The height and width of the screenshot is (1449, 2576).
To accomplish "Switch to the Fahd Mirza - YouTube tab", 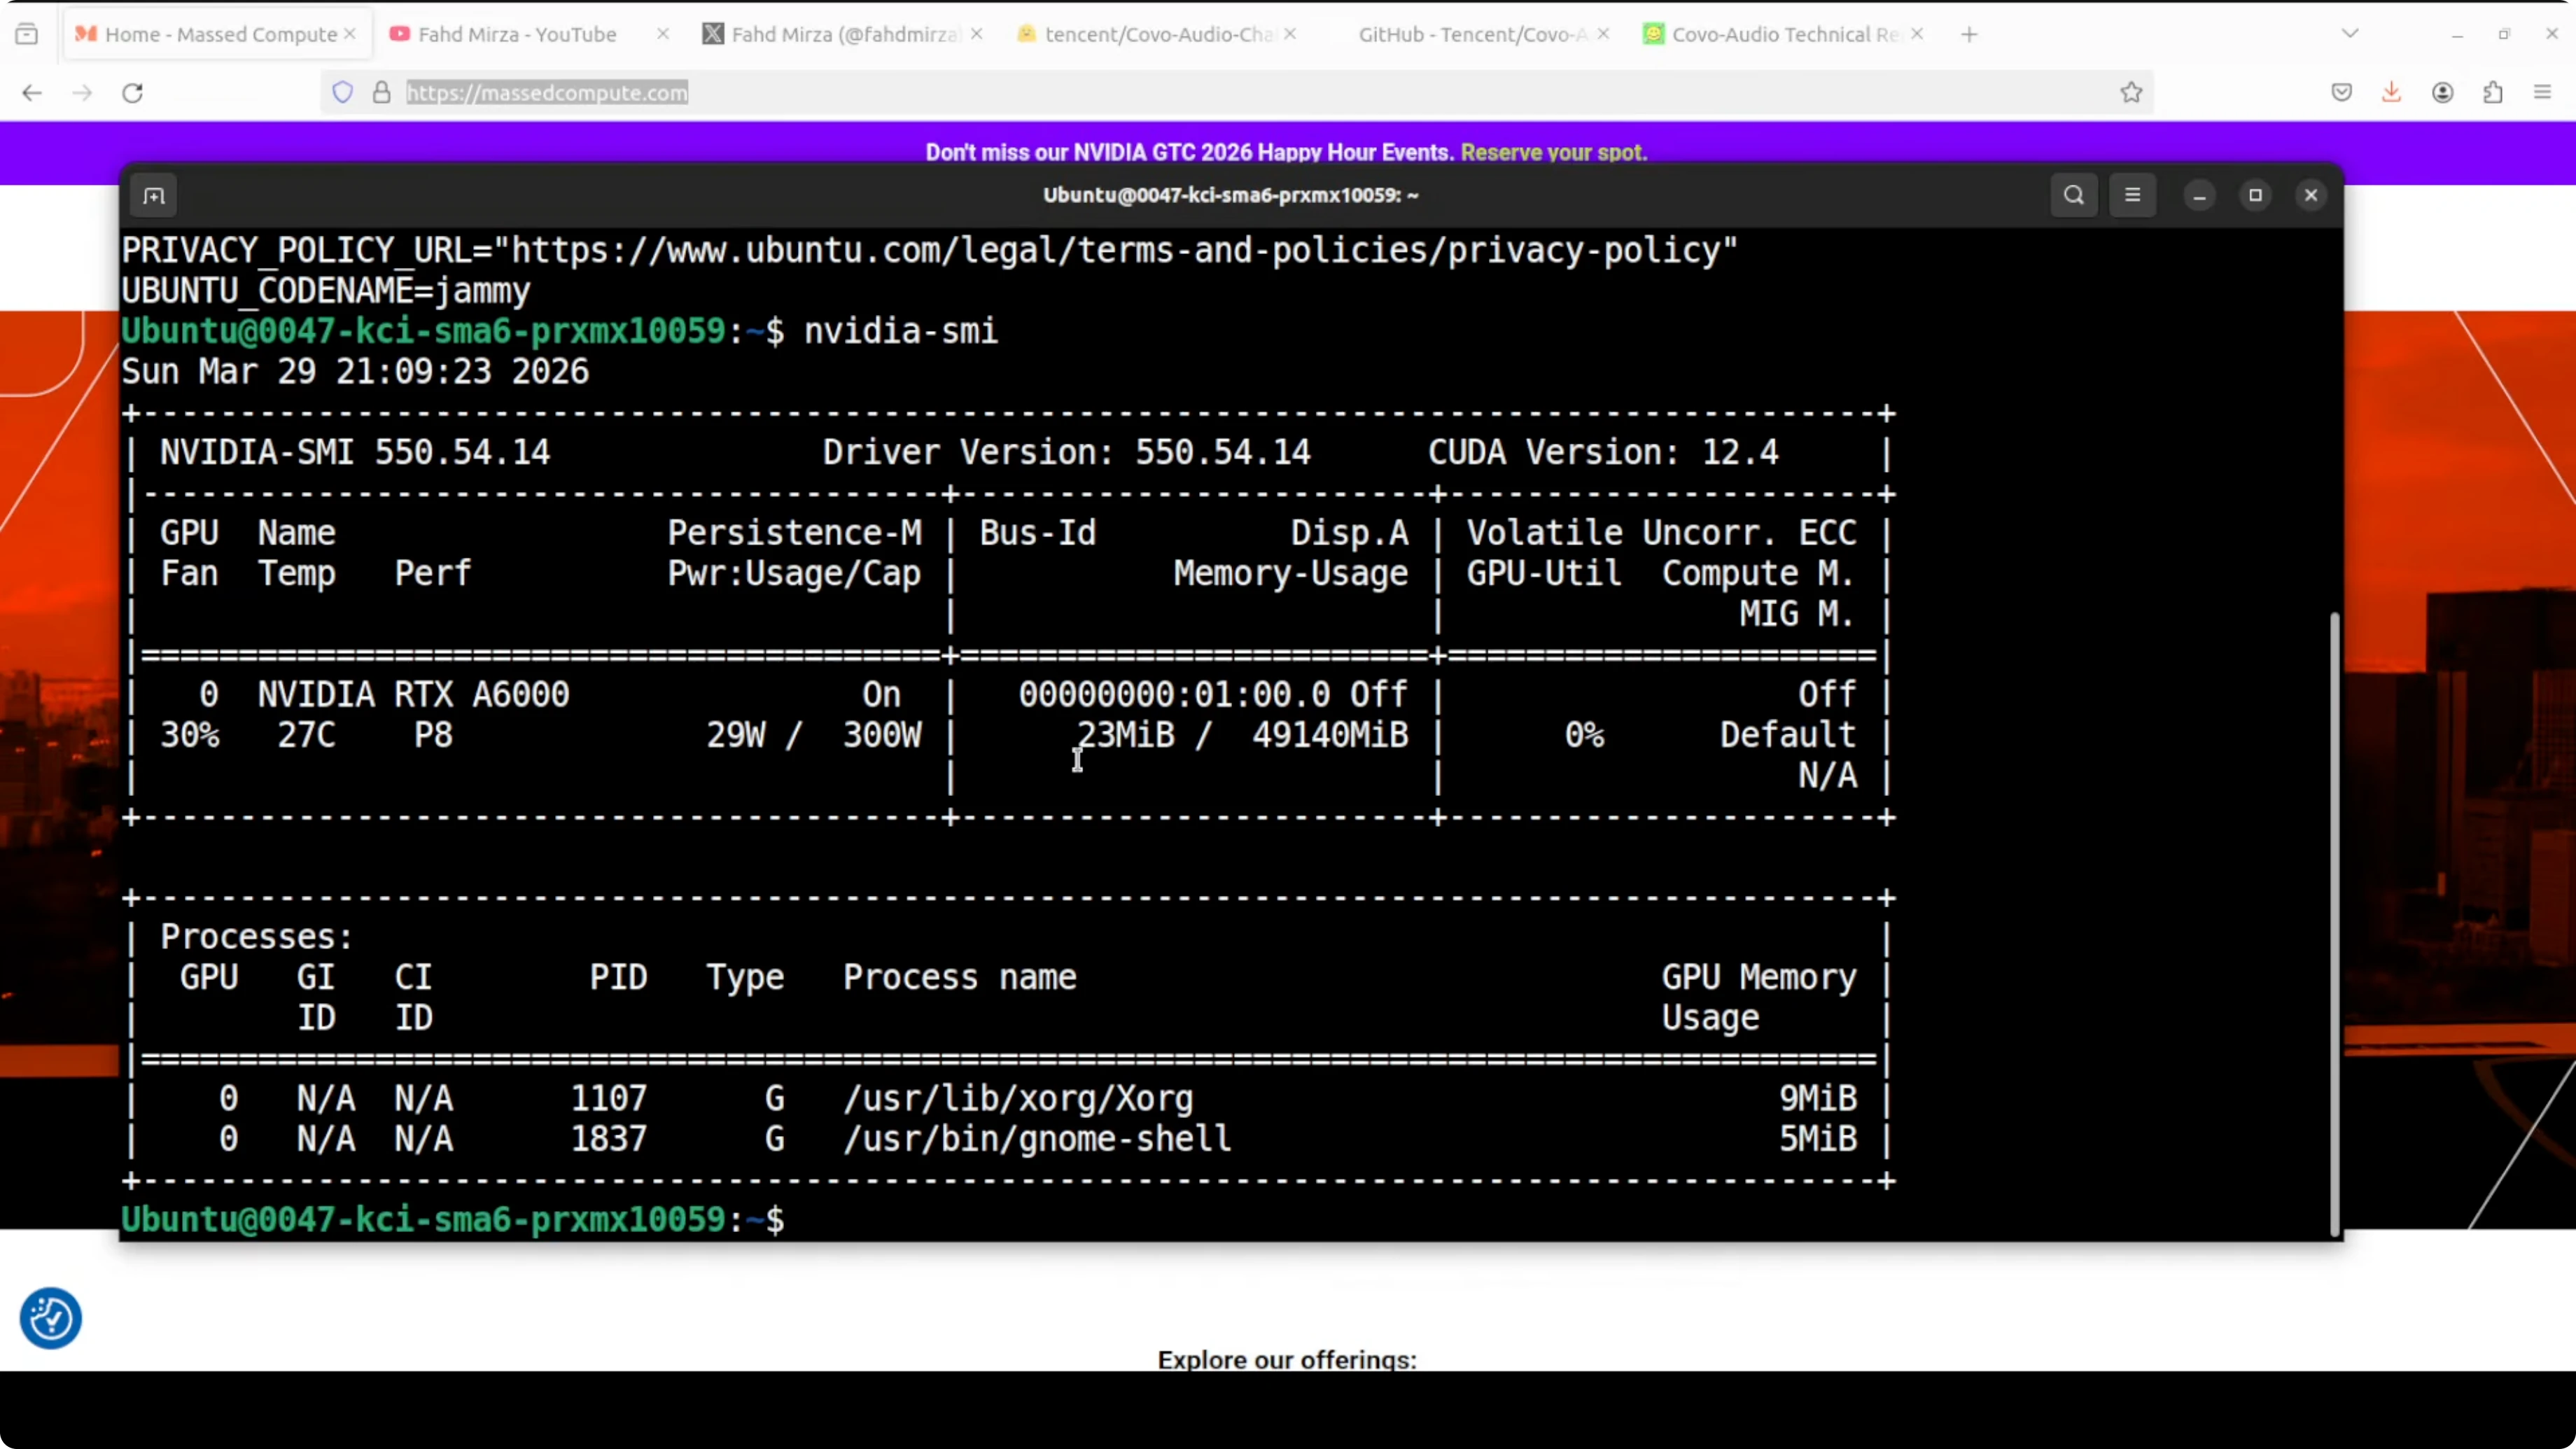I will coord(516,34).
